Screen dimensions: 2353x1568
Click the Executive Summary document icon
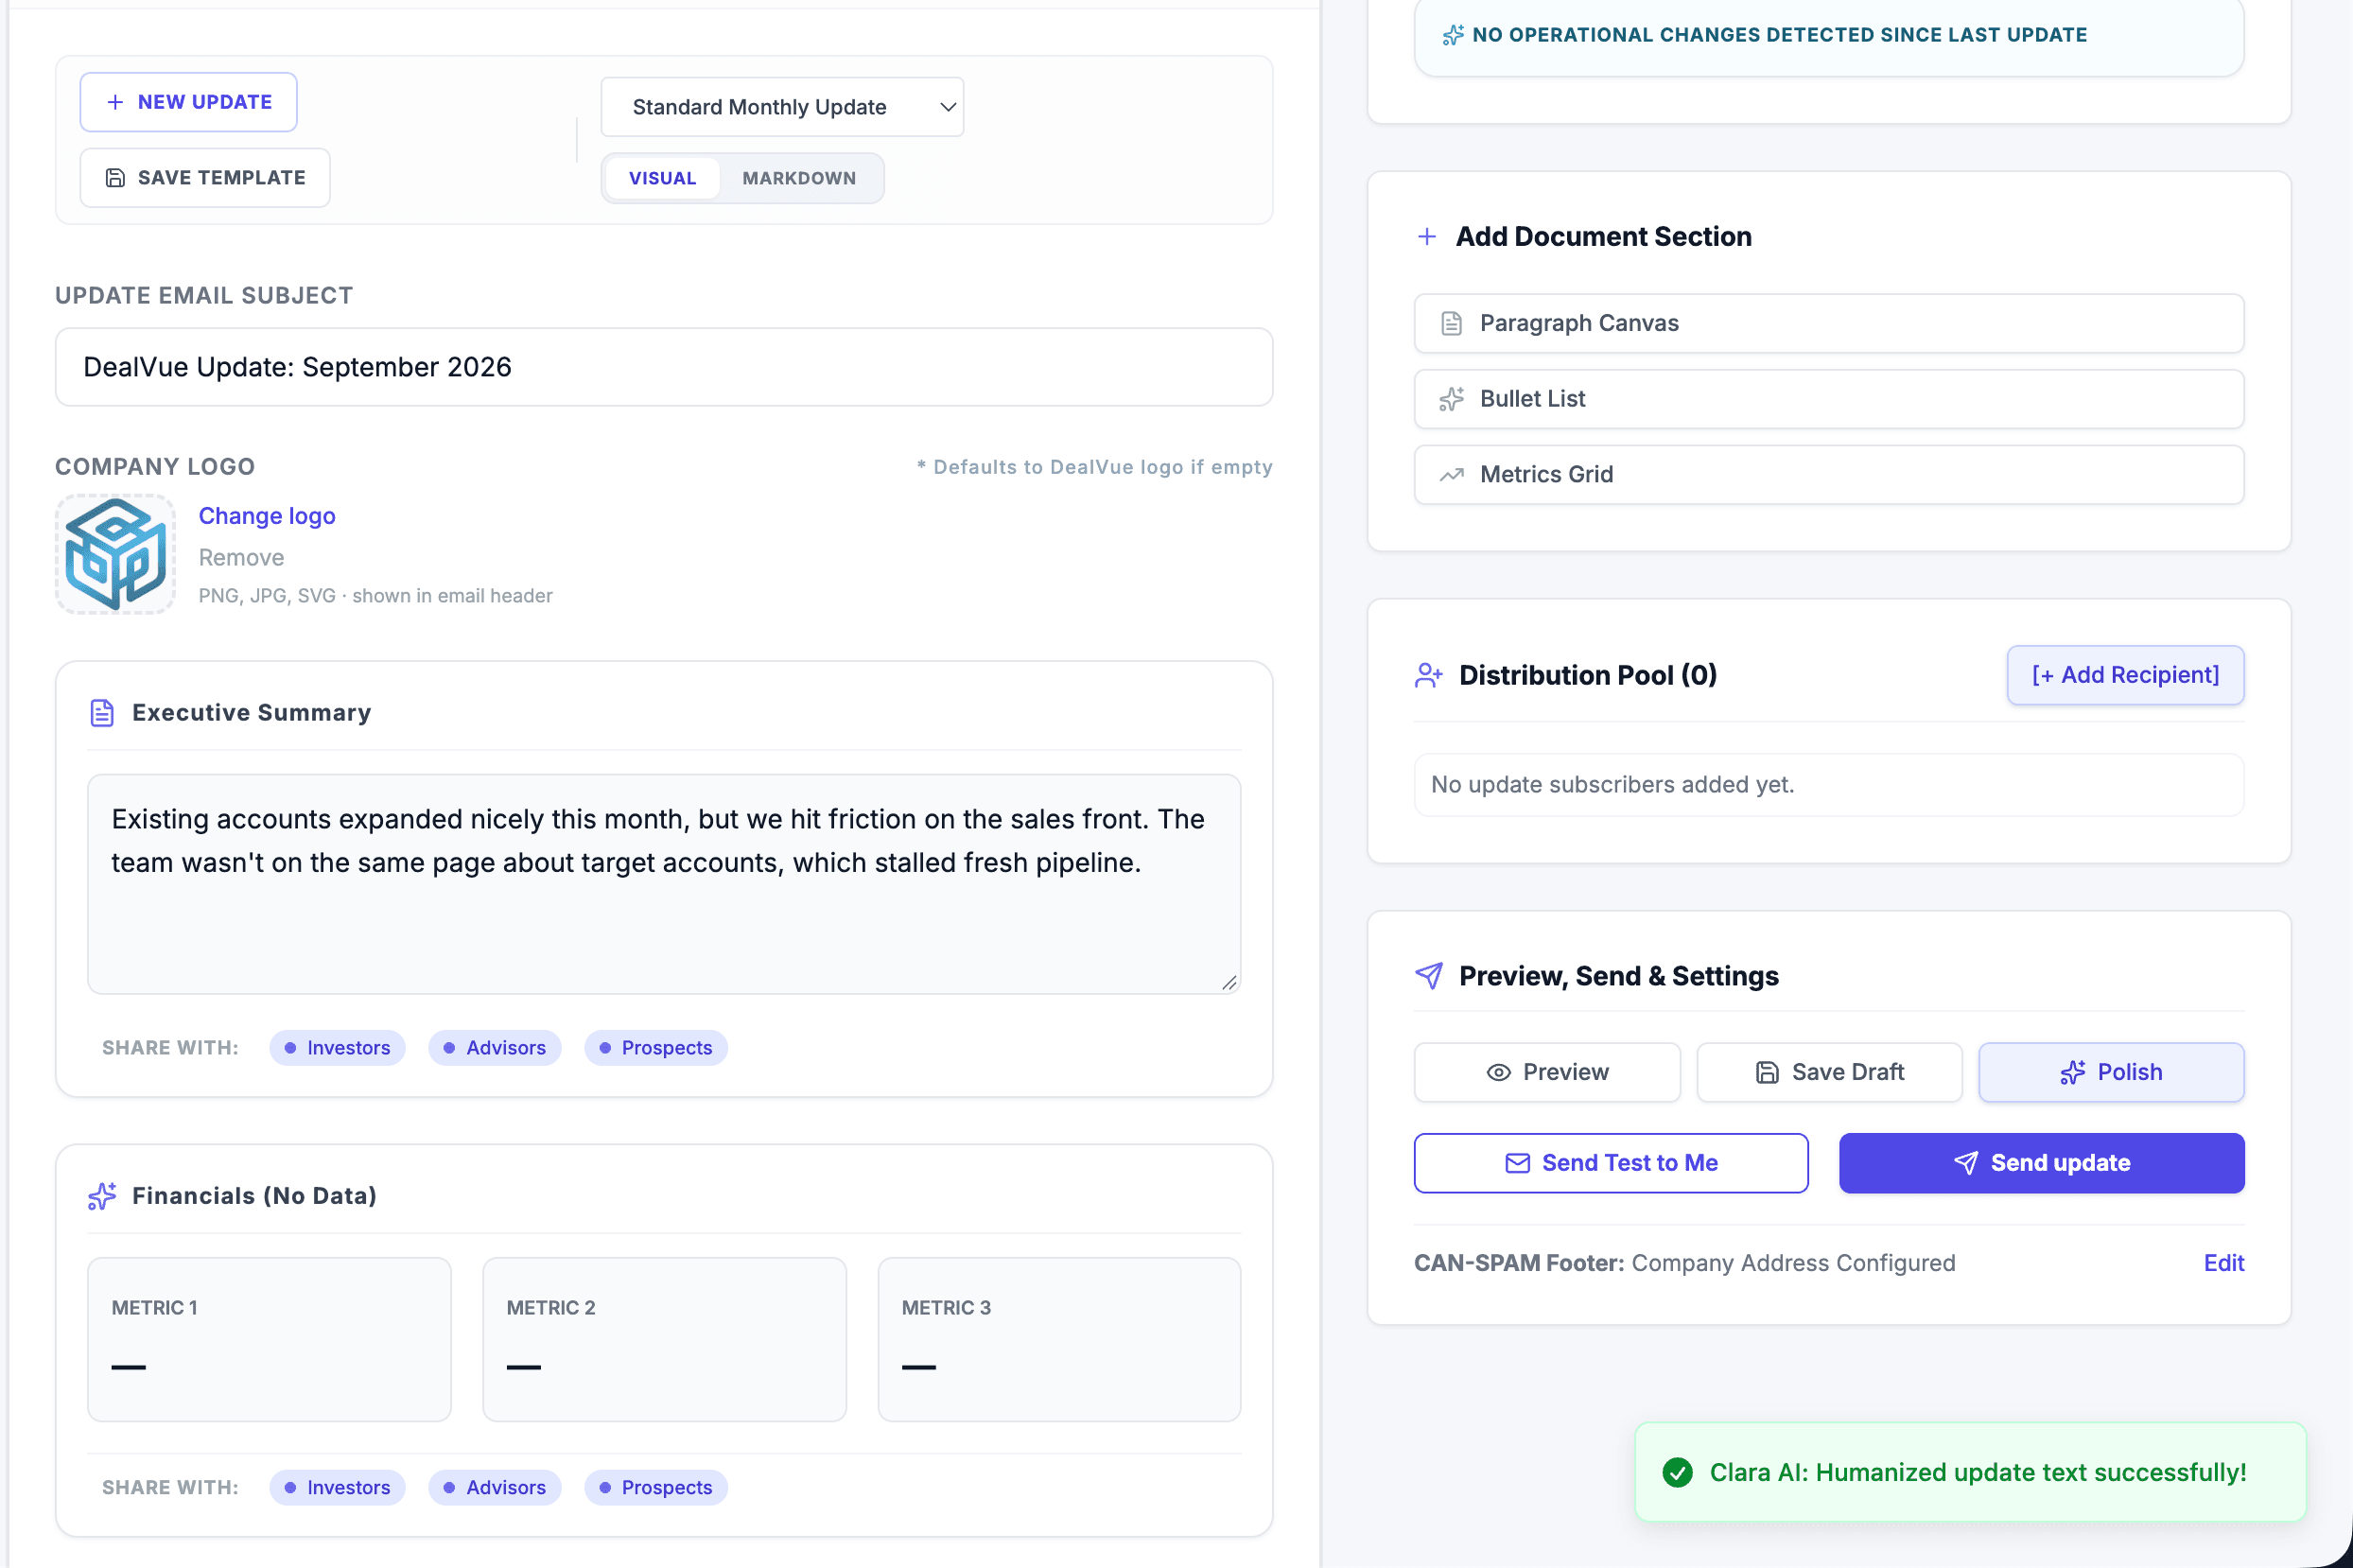102,713
